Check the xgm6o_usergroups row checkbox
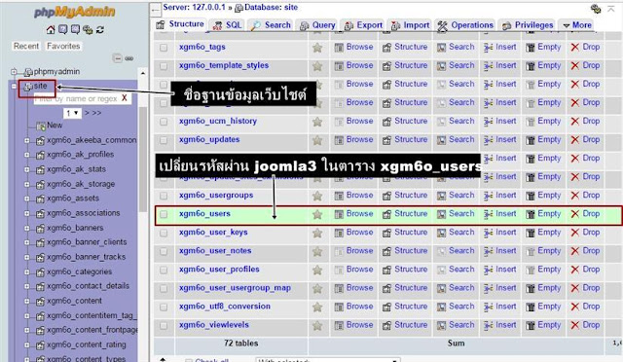Image resolution: width=623 pixels, height=362 pixels. pyautogui.click(x=164, y=196)
